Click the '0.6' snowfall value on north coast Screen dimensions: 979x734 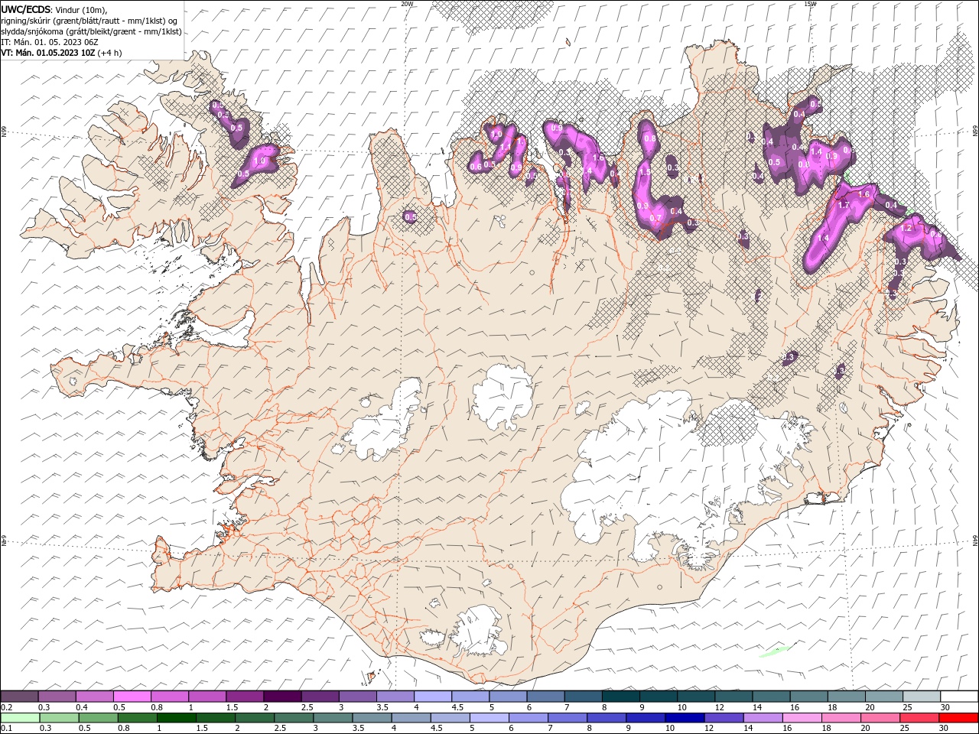point(476,167)
